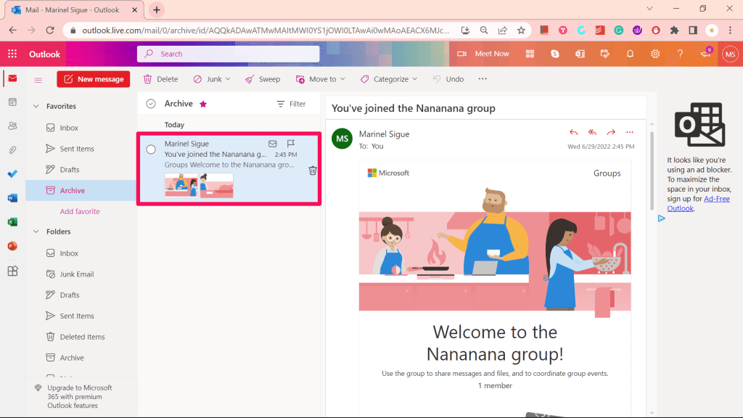Toggle select-all circle next to Archive
Image resolution: width=743 pixels, height=418 pixels.
[151, 104]
